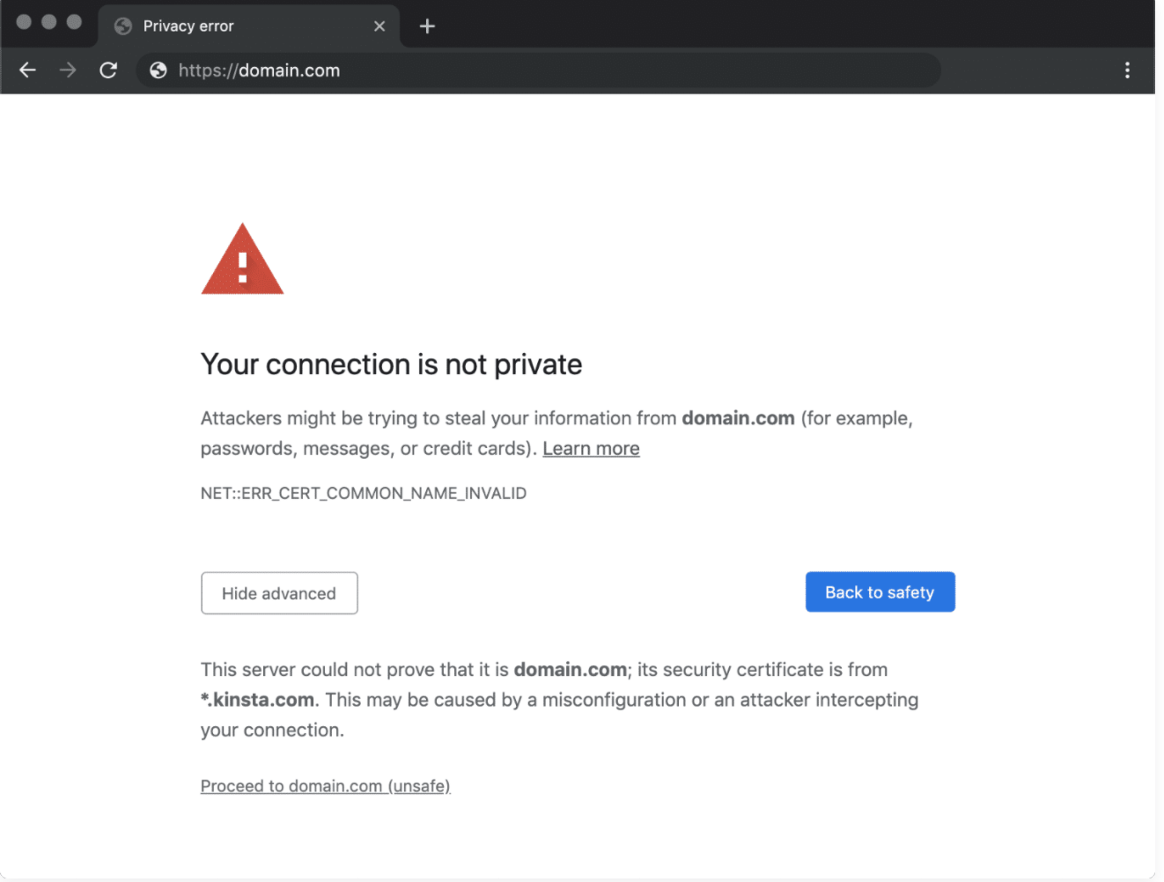Close the Privacy error tab
This screenshot has height=882, width=1164.
(x=379, y=26)
